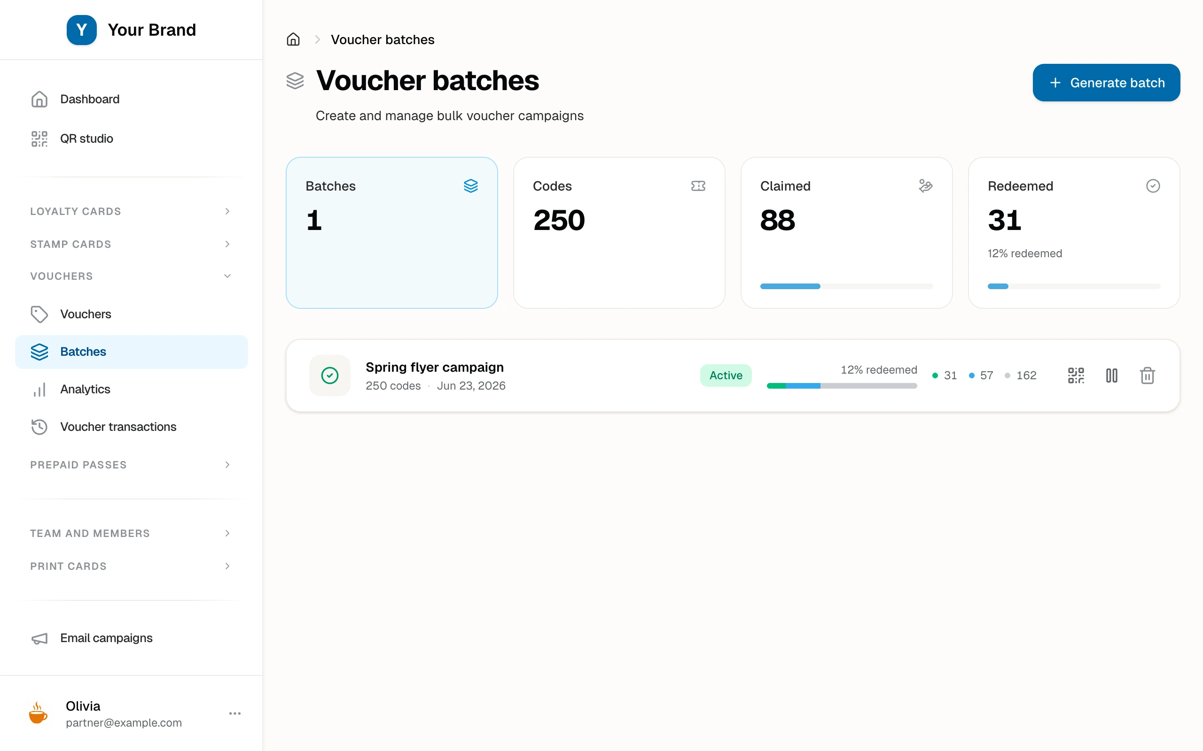Viewport: 1203px width, 751px height.
Task: Show QR codes for Spring flyer campaign
Action: (x=1076, y=375)
